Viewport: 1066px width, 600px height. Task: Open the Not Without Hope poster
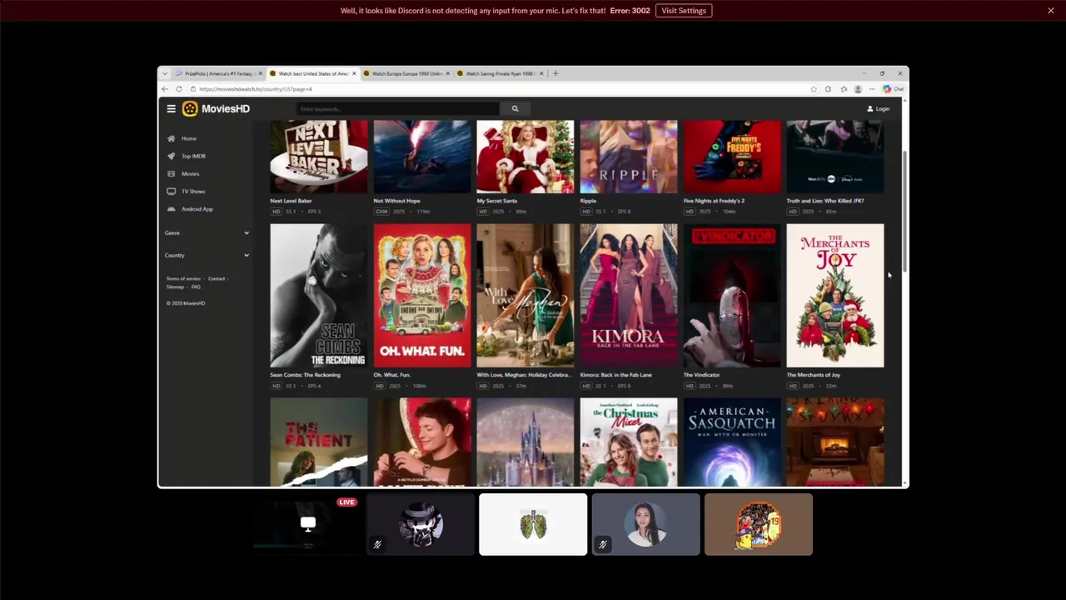tap(421, 157)
